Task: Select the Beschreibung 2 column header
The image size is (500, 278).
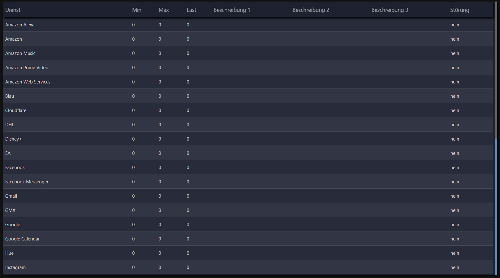Action: click(311, 10)
